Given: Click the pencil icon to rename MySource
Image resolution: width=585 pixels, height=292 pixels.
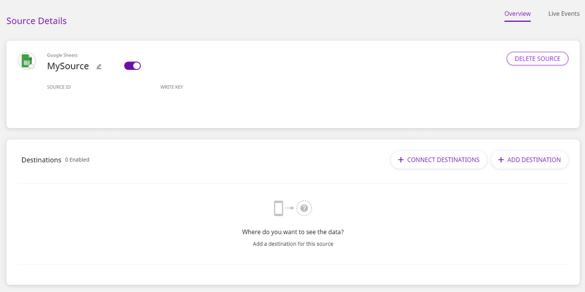Looking at the screenshot, I should (x=99, y=66).
